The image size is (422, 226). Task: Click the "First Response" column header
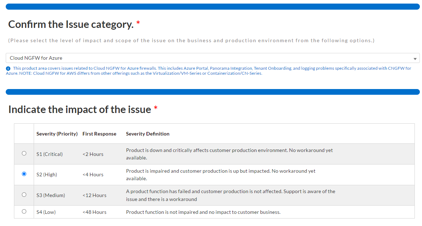pyautogui.click(x=99, y=134)
